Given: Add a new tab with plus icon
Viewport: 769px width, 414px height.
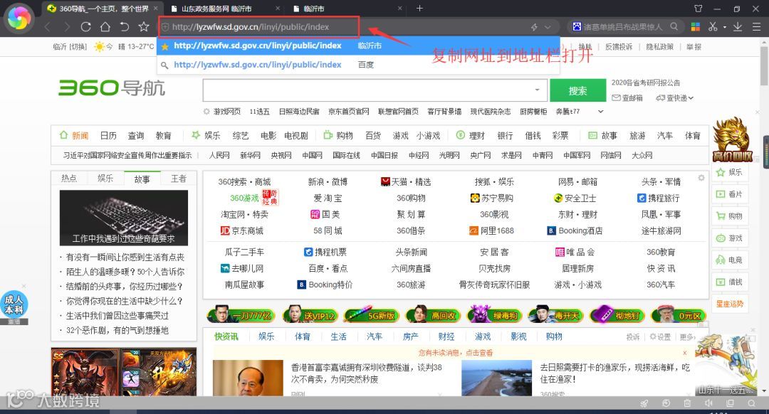Looking at the screenshot, I should [x=419, y=9].
